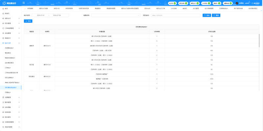Screen dimensions: 263x131
Task: Click the admin user avatar
Action: 237,3
